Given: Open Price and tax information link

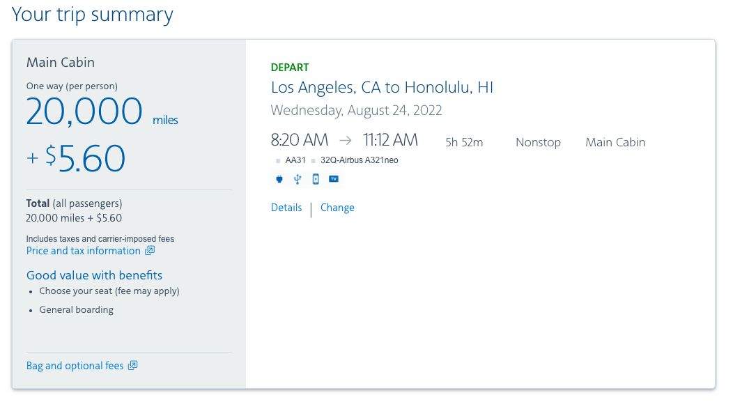Looking at the screenshot, I should click(x=83, y=251).
